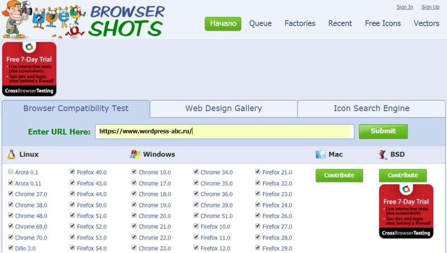Uncheck Chrome 23.0
Image resolution: width=447 pixels, height=253 pixels.
tap(134, 247)
